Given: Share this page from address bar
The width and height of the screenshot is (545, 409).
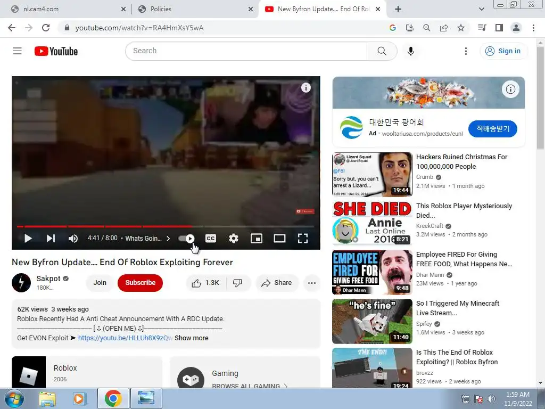Looking at the screenshot, I should click(x=444, y=28).
